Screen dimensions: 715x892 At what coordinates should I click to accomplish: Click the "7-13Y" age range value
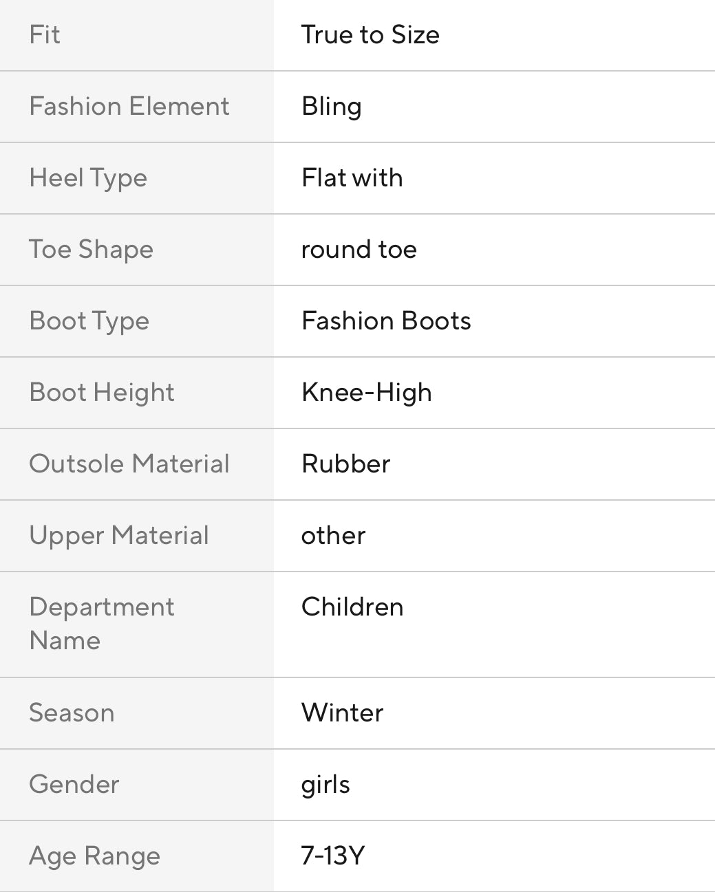point(332,856)
